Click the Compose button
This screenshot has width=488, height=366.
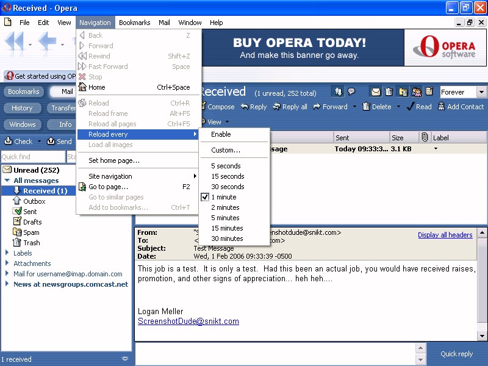[218, 107]
